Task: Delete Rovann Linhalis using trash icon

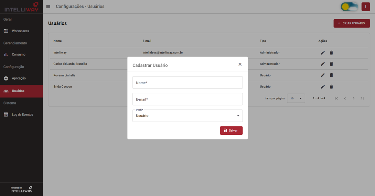Action: 331,75
